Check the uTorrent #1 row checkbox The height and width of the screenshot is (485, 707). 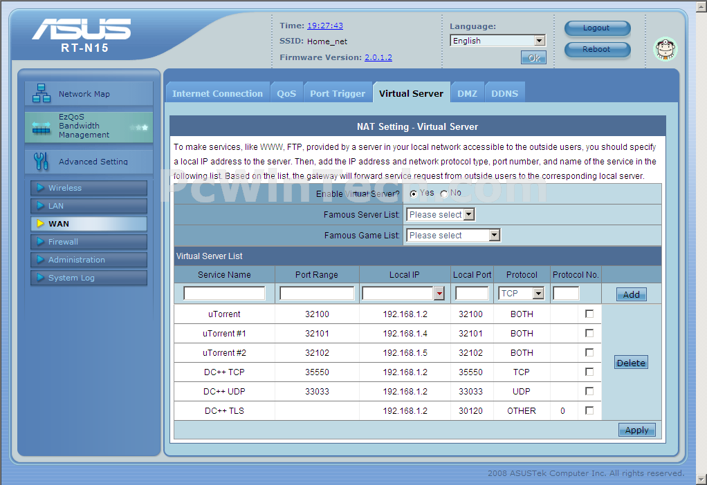coord(589,333)
